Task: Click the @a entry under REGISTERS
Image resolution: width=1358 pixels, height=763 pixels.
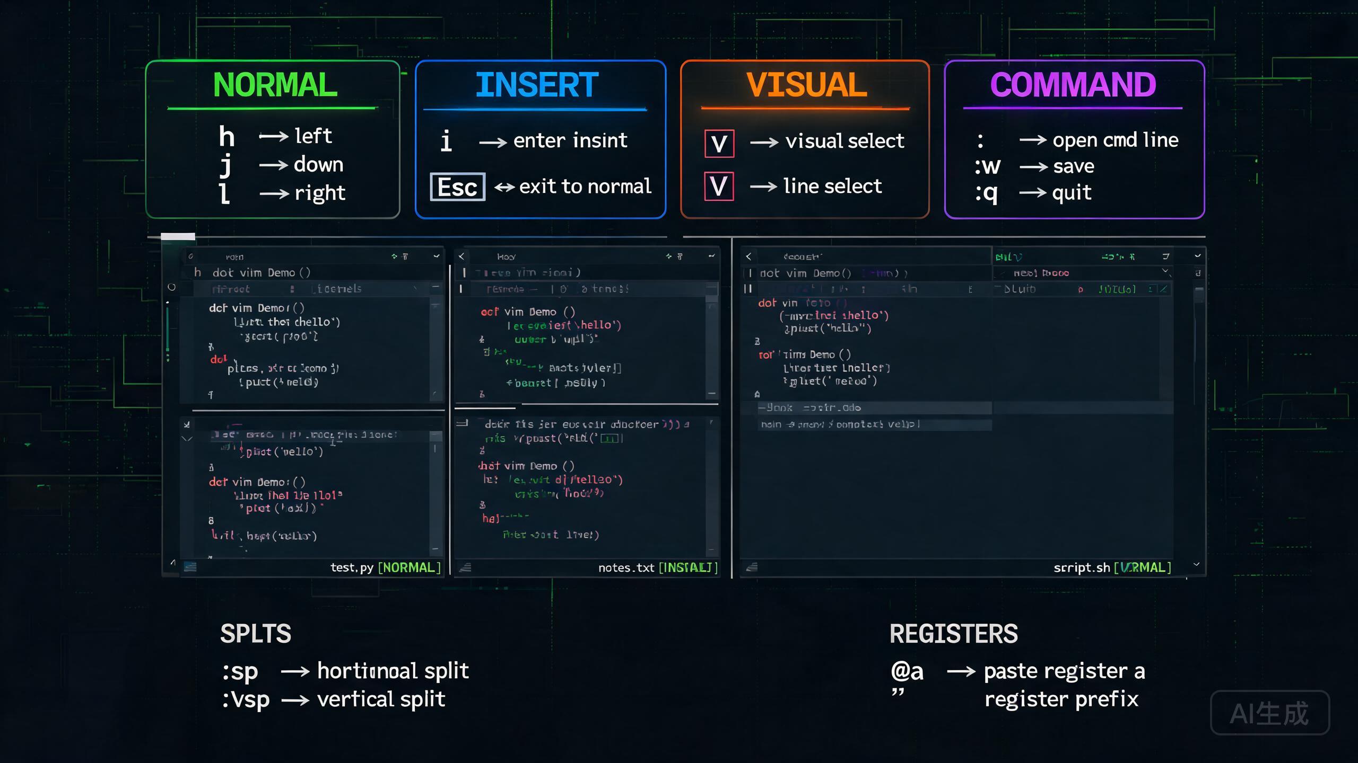Action: tap(907, 671)
